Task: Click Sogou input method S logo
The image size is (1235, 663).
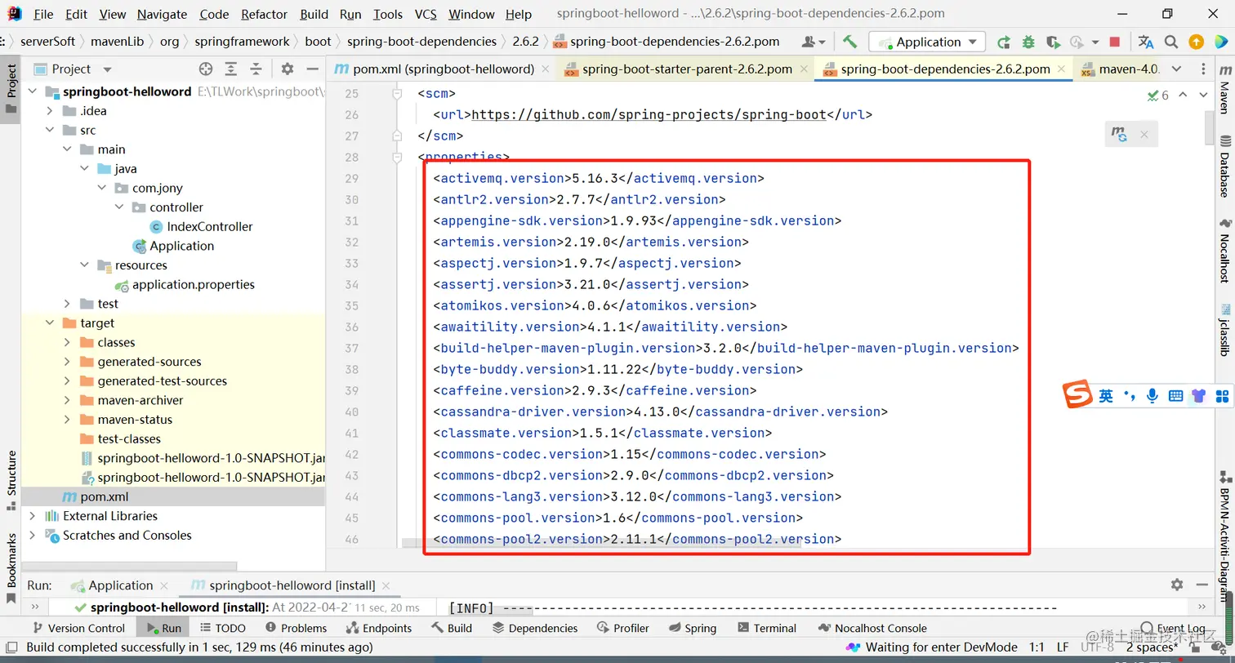Action: [x=1077, y=395]
